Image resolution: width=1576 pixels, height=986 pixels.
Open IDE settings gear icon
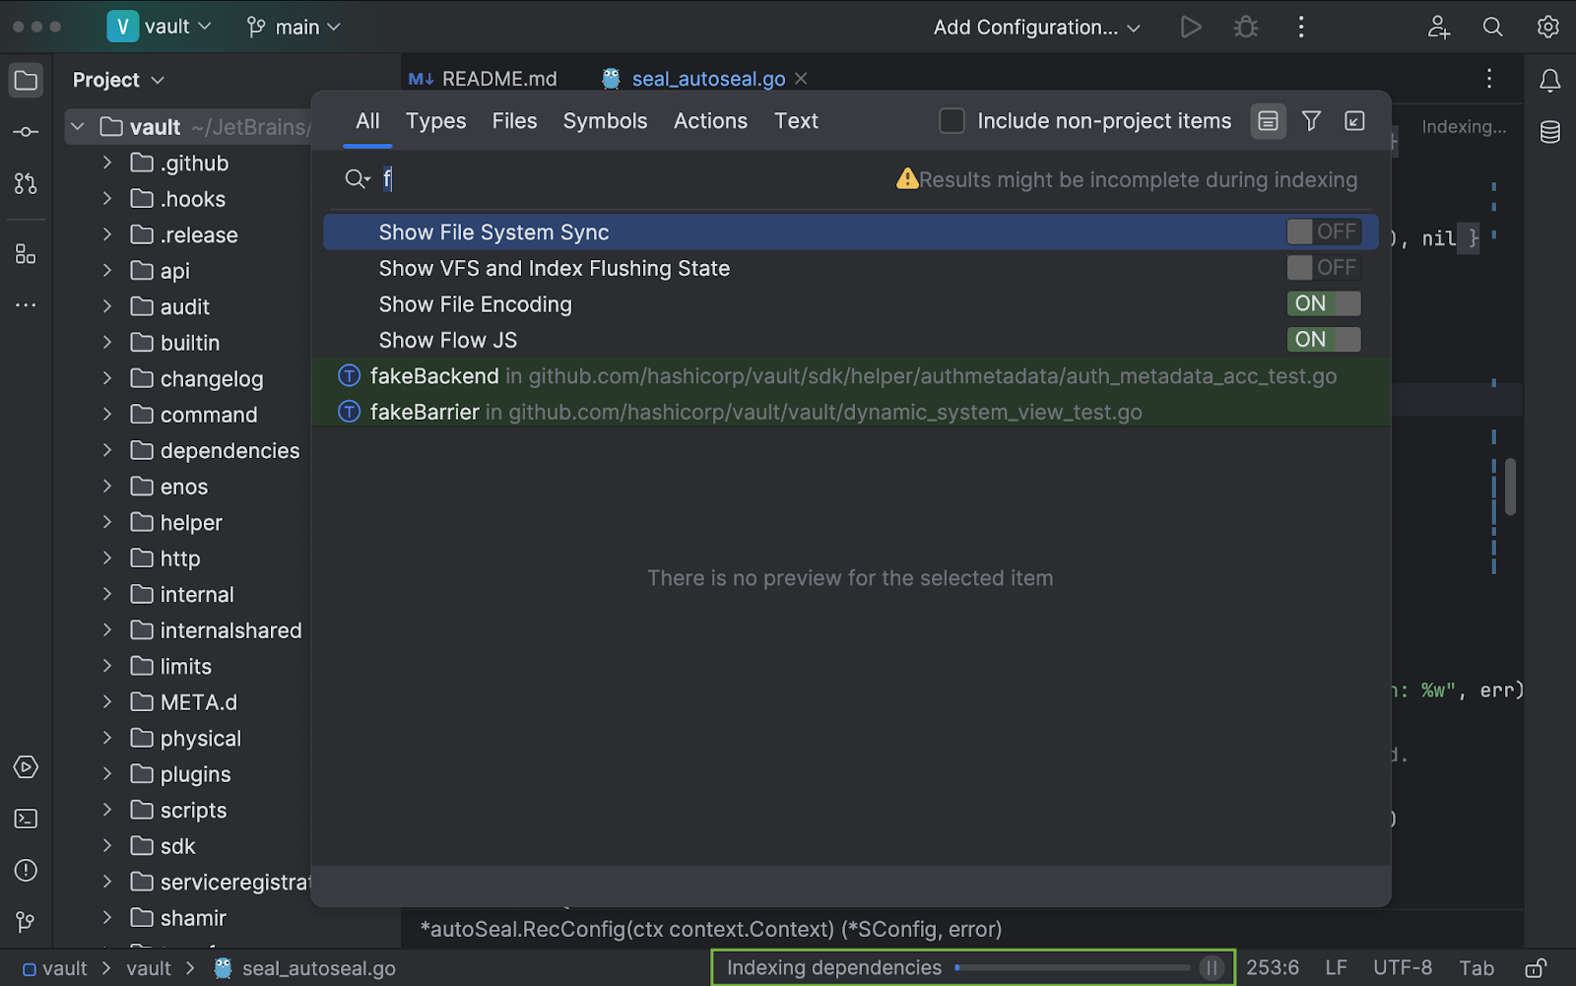pyautogui.click(x=1548, y=28)
